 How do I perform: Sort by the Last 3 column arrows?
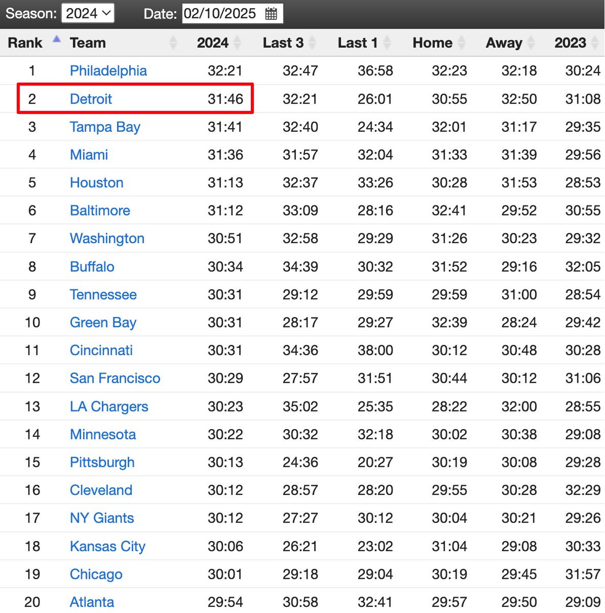point(312,43)
